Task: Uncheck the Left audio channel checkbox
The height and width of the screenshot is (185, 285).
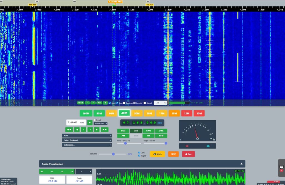Action: click(x=139, y=152)
